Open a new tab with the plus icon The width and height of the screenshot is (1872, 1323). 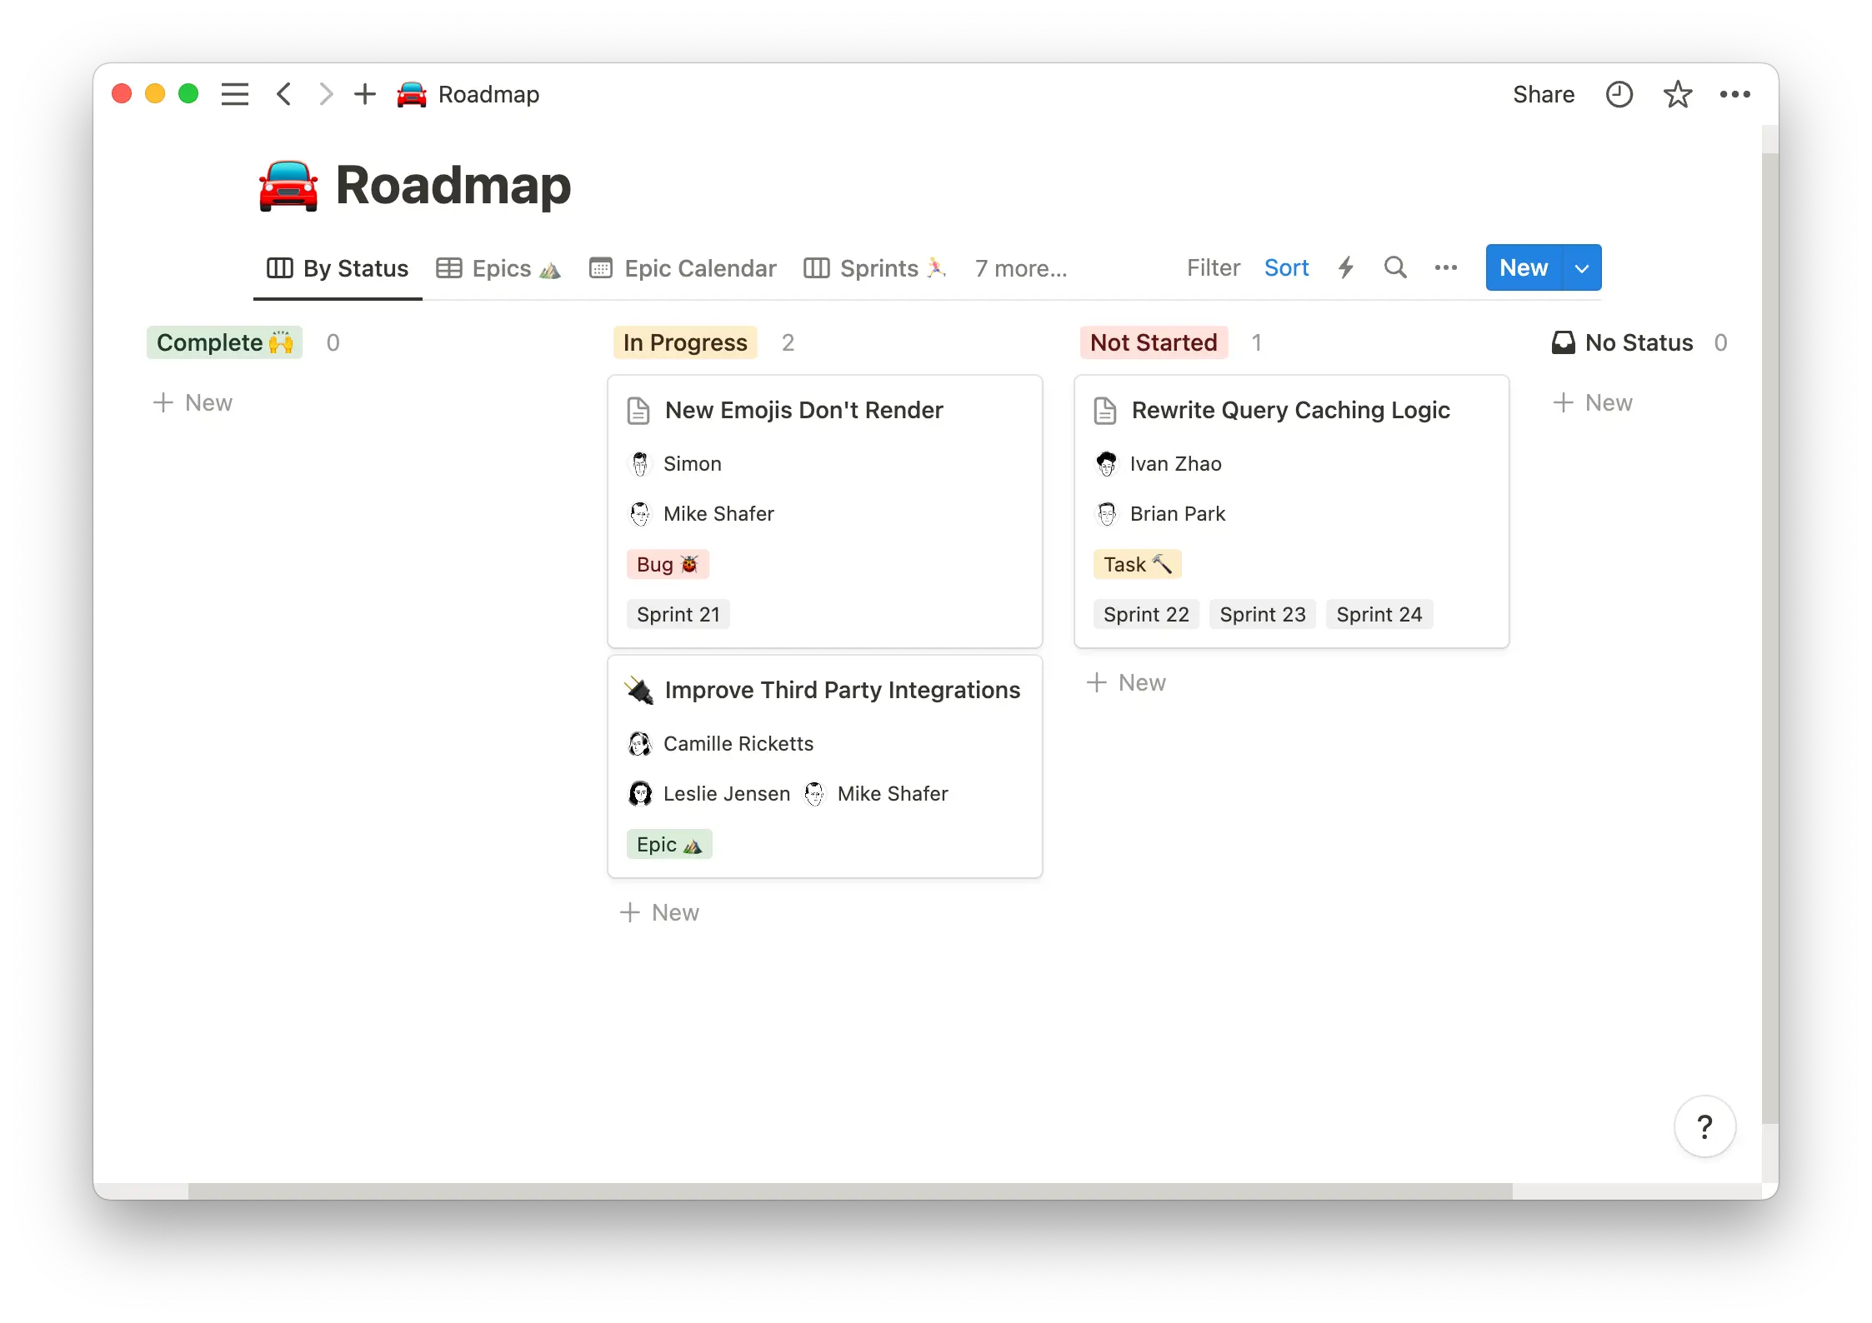(x=365, y=94)
